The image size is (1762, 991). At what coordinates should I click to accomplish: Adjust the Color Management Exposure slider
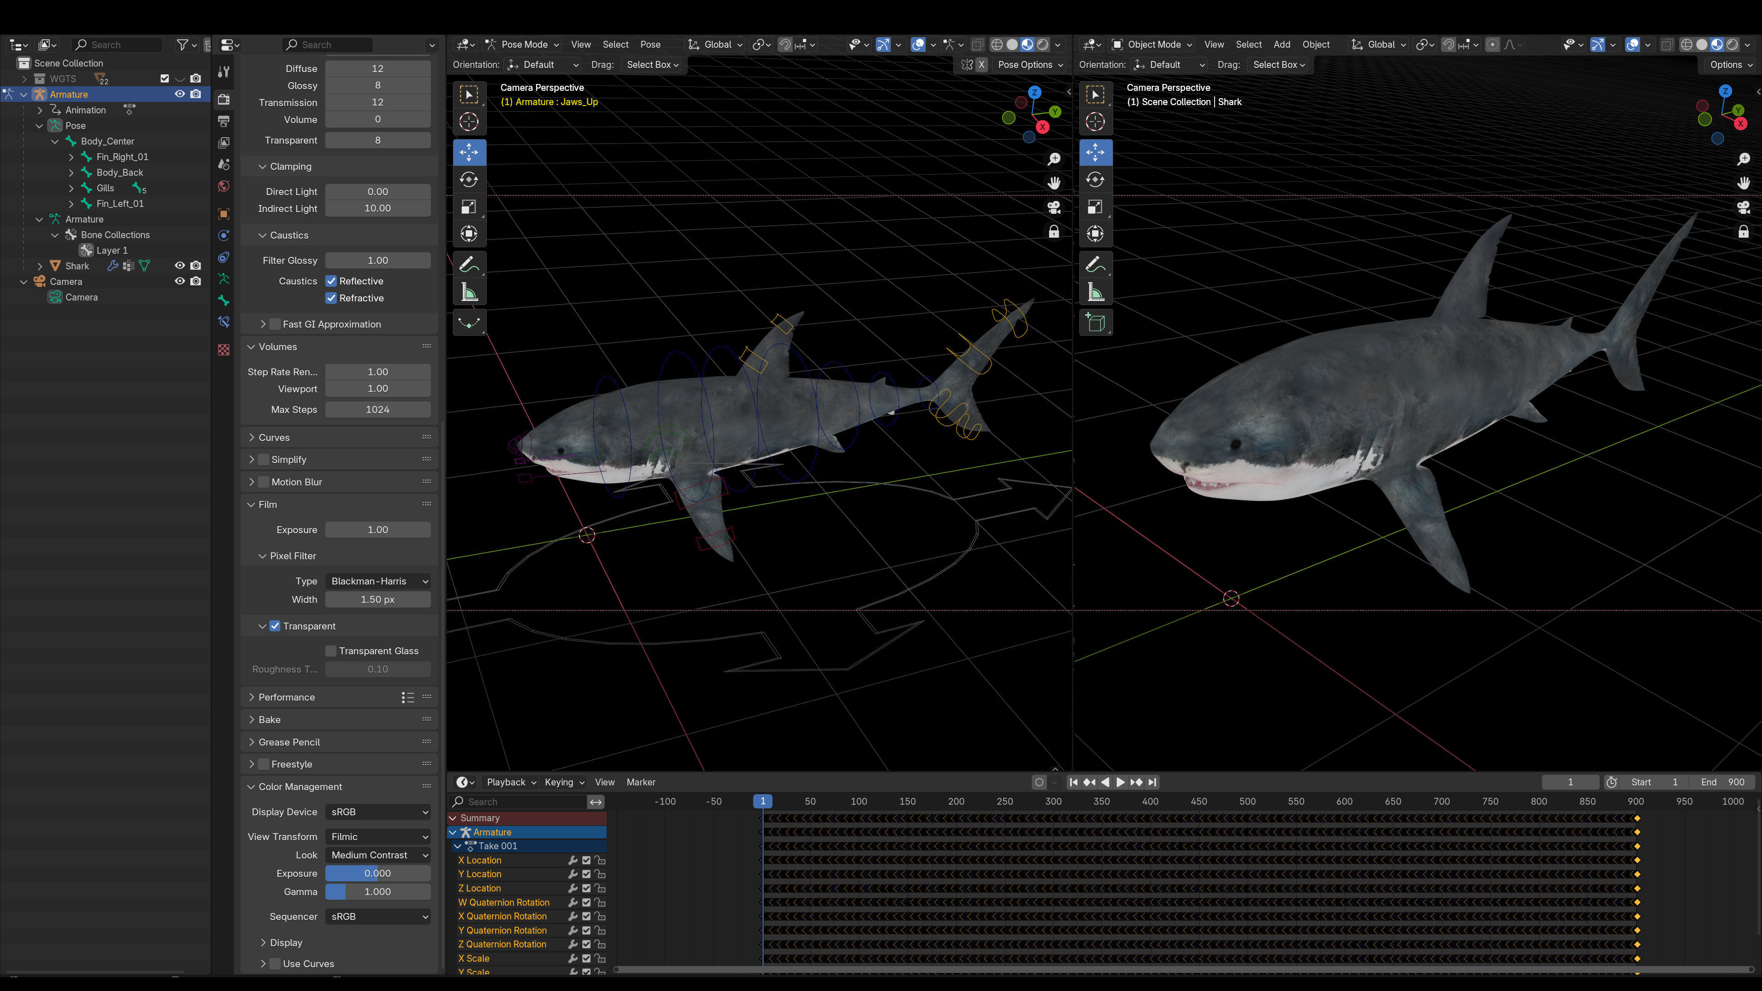click(x=378, y=874)
